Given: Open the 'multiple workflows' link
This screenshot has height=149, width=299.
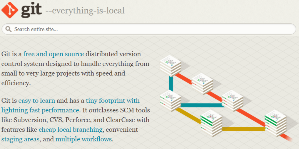Looking at the screenshot, I should [83, 139].
